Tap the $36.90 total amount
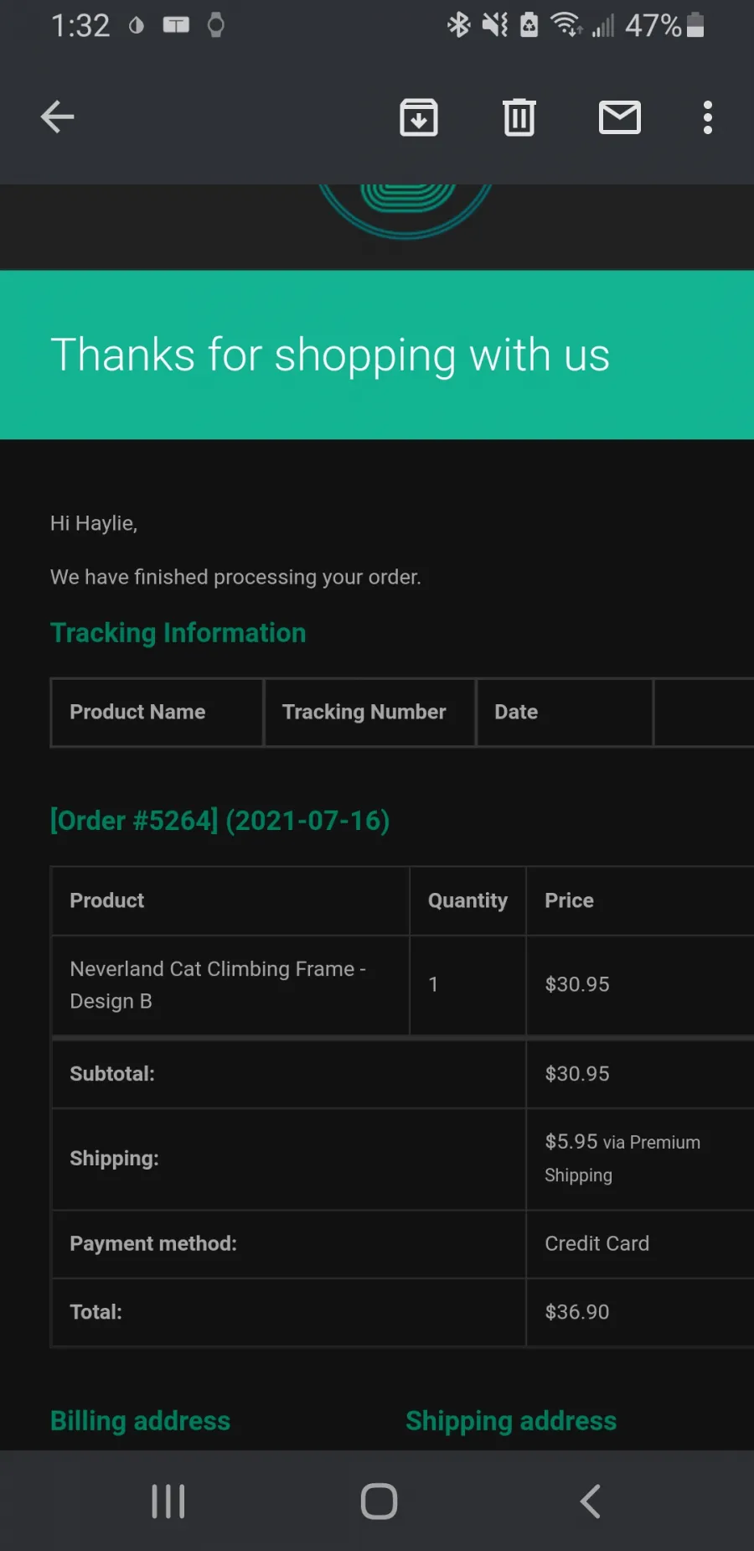Image resolution: width=754 pixels, height=1551 pixels. click(x=576, y=1311)
